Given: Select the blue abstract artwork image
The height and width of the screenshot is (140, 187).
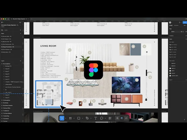Looking at the screenshot, I should [x=126, y=85].
